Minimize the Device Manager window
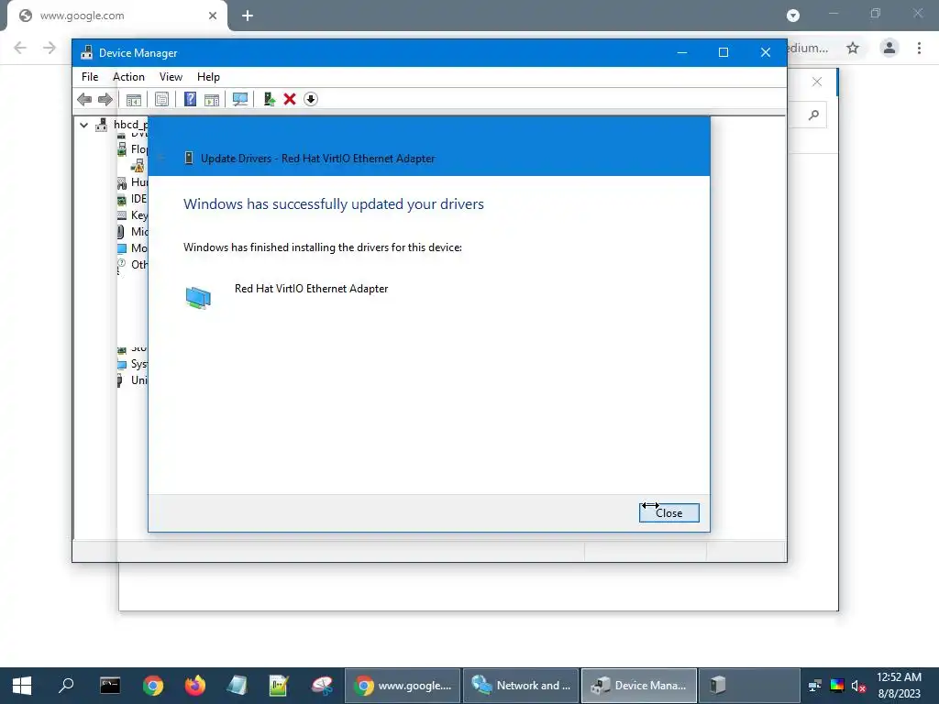The image size is (939, 704). [681, 52]
